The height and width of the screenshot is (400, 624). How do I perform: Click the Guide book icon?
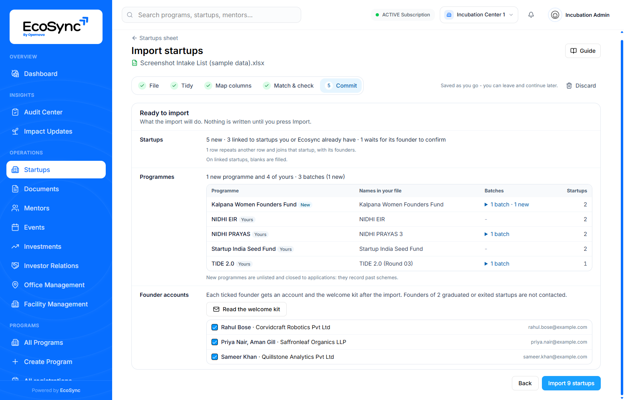pos(574,51)
